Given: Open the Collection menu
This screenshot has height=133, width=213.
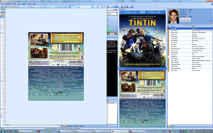Looking at the screenshot, I should (x=9, y=4).
